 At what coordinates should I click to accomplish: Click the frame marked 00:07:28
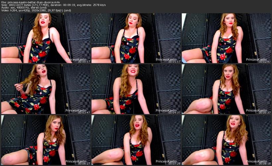pos(136,140)
